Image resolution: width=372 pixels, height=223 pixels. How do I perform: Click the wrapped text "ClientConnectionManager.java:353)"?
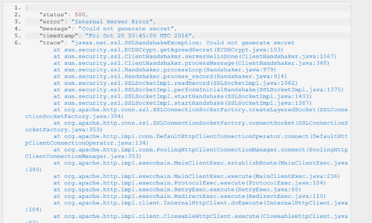pos(83,156)
